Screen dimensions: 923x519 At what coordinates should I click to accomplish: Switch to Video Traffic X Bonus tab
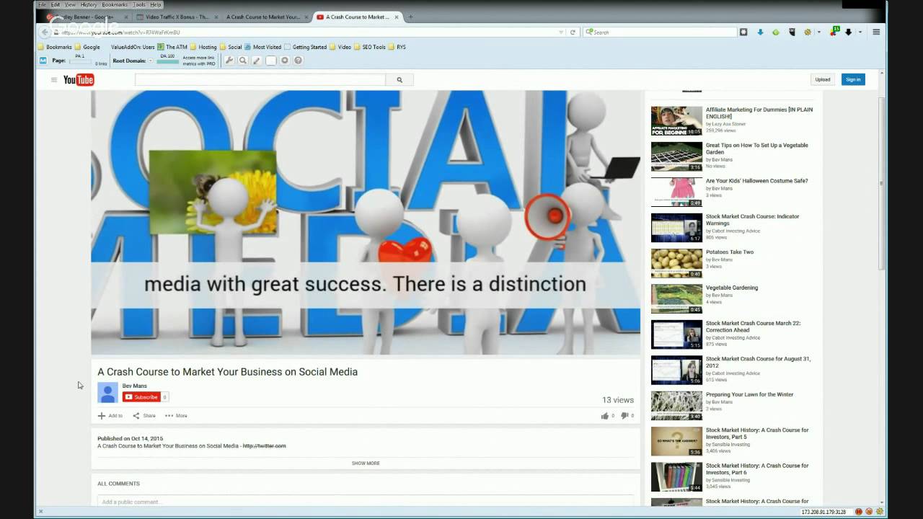click(177, 17)
